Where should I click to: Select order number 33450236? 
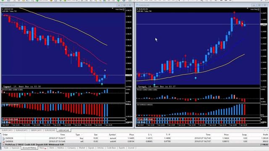(9, 138)
